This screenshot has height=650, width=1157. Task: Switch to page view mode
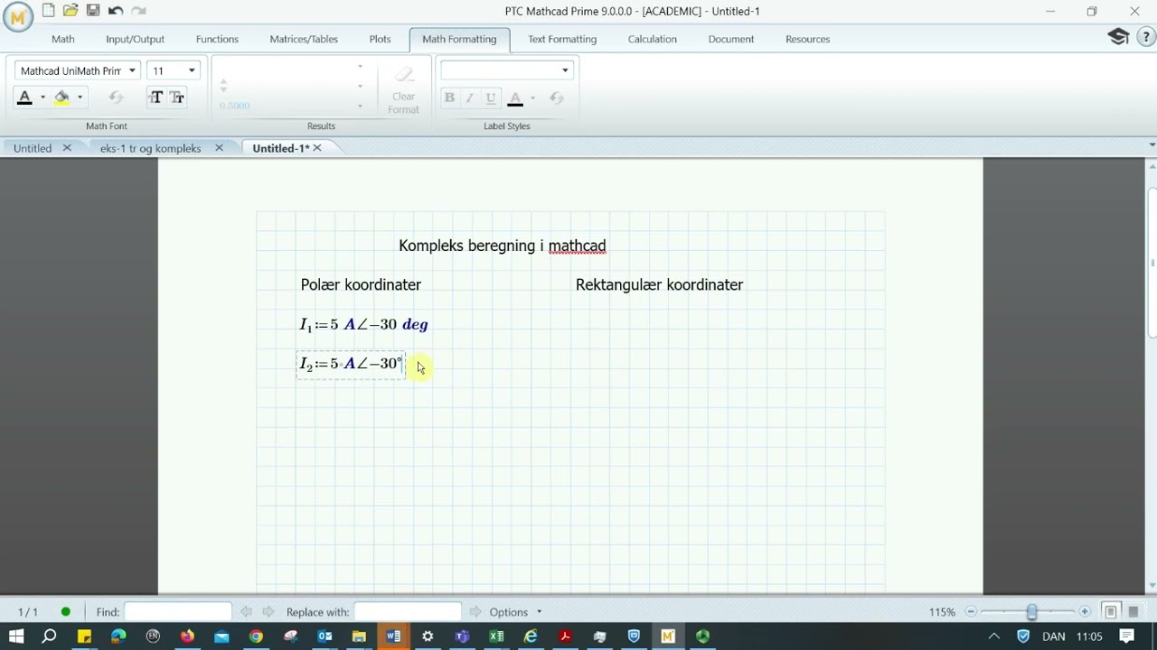[1111, 612]
